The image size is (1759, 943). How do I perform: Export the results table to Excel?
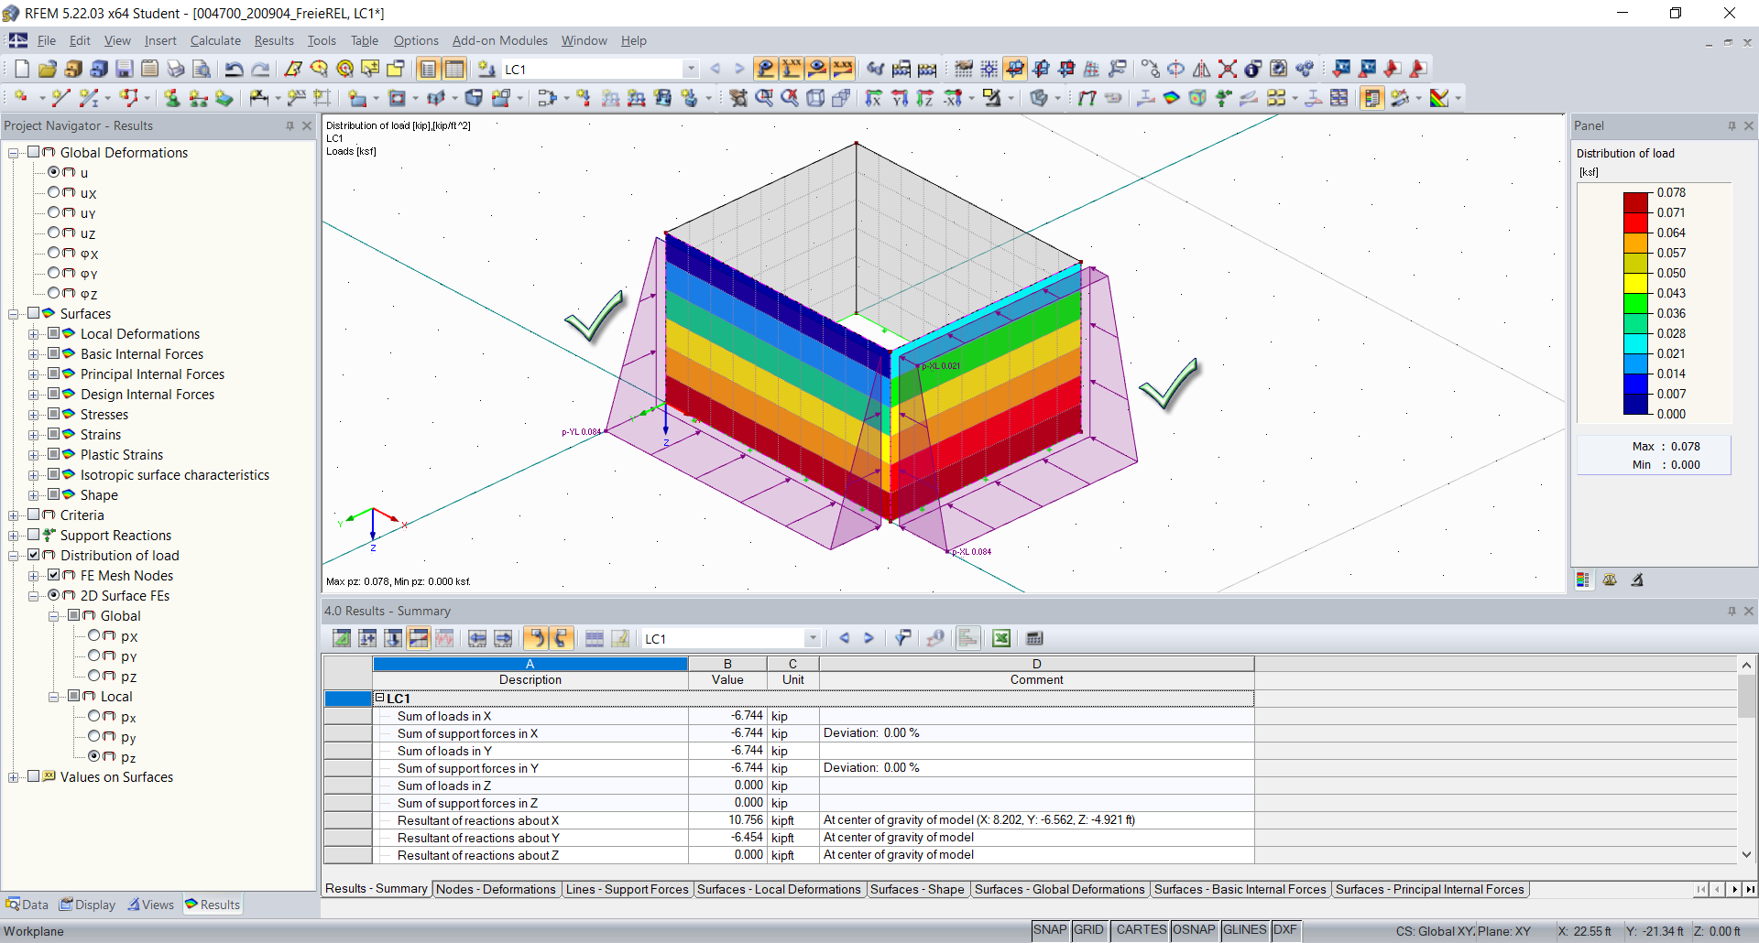(x=1001, y=638)
